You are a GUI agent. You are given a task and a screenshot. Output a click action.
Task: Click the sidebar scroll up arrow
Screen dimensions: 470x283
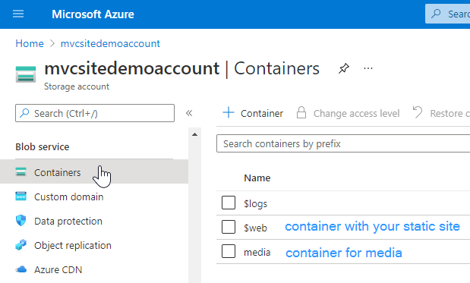coord(195,134)
